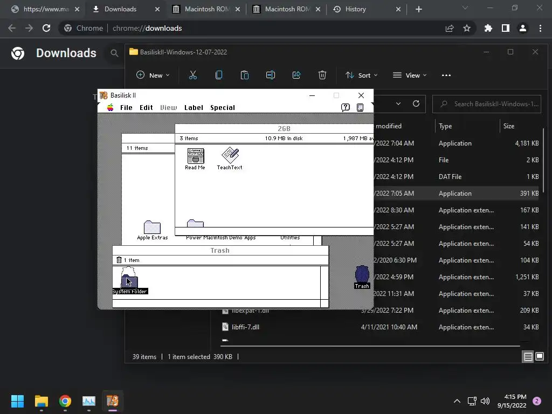Open the See more options ellipsis menu
Screen dimensions: 552x414
click(x=446, y=75)
